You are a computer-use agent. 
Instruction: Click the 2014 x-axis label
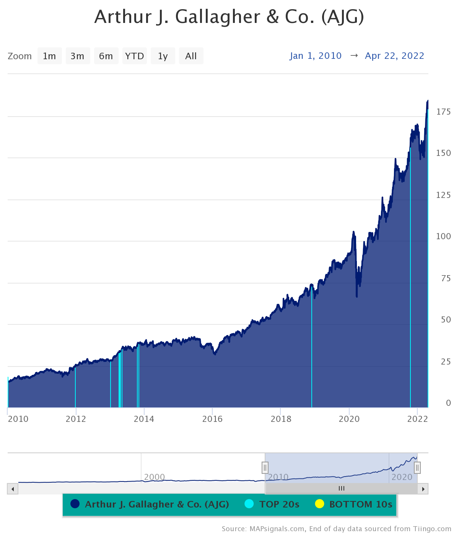pyautogui.click(x=144, y=419)
